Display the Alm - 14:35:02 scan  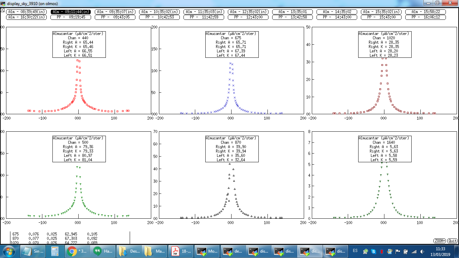coord(337,12)
